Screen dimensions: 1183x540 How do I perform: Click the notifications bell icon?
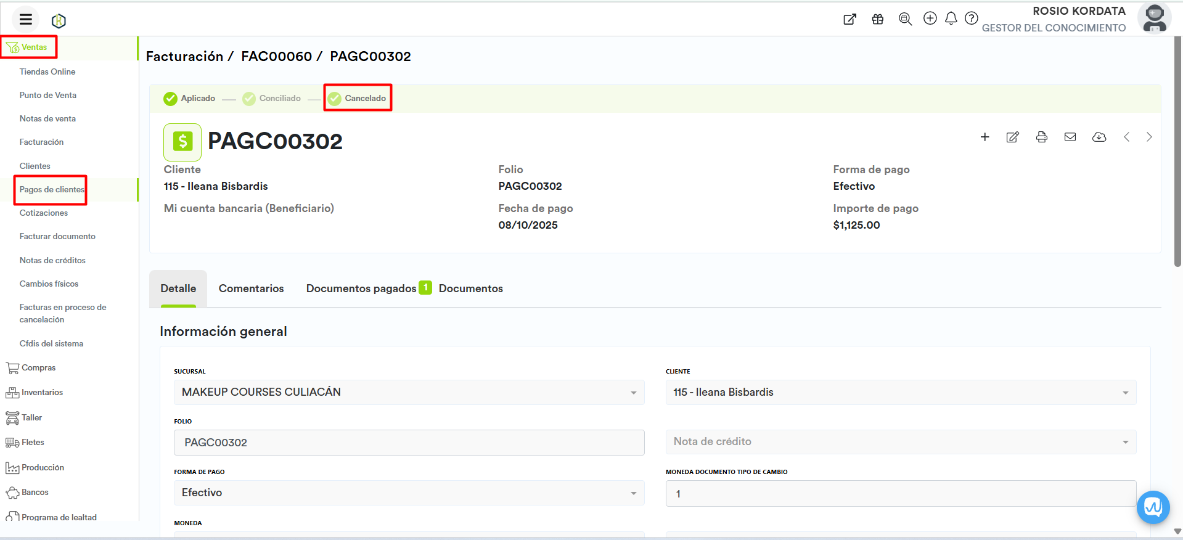(951, 18)
